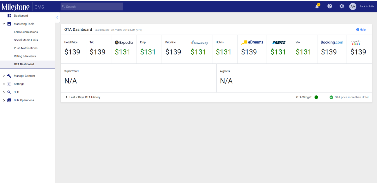Click the SuperTravel N/A value
Image resolution: width=377 pixels, height=183 pixels.
(71, 81)
